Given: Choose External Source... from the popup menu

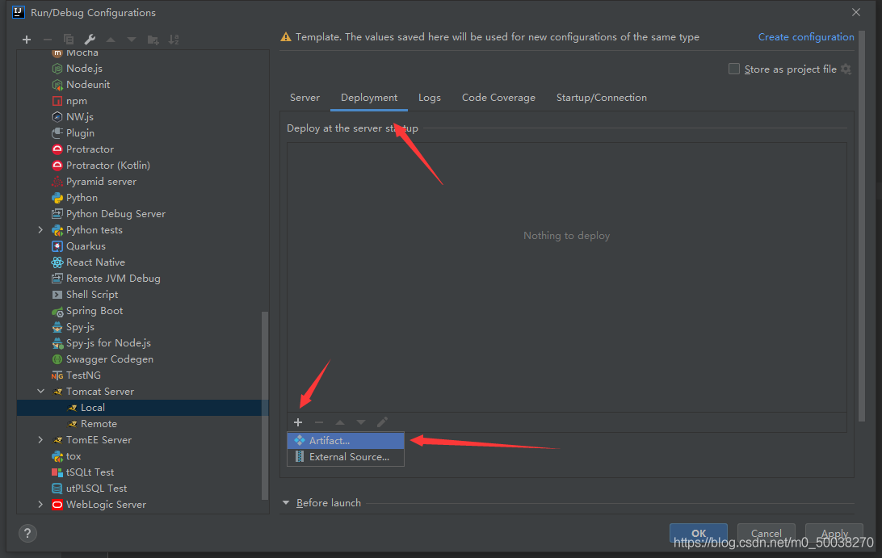Looking at the screenshot, I should click(349, 457).
